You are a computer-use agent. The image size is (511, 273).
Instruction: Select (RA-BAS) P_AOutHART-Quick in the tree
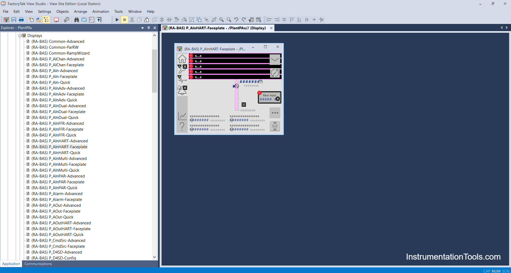(x=57, y=235)
